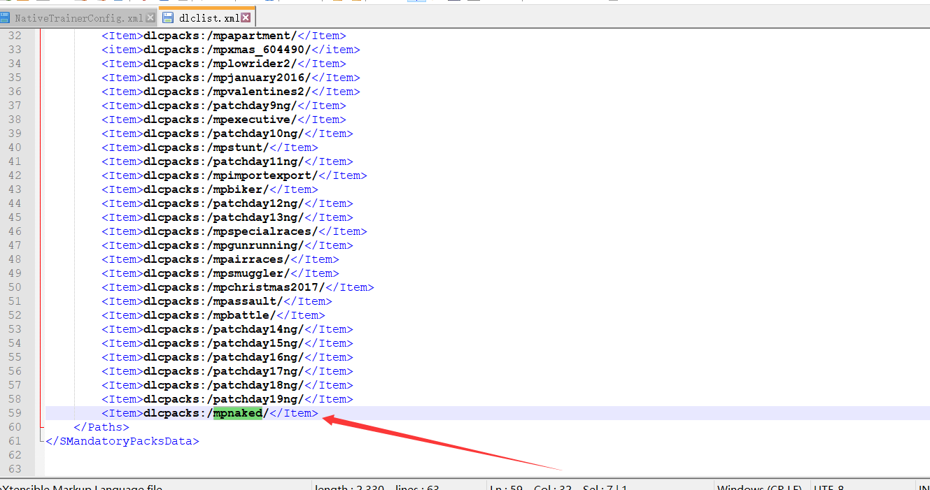Click the patchday12ng entry
Image resolution: width=930 pixels, height=490 pixels.
(x=227, y=203)
